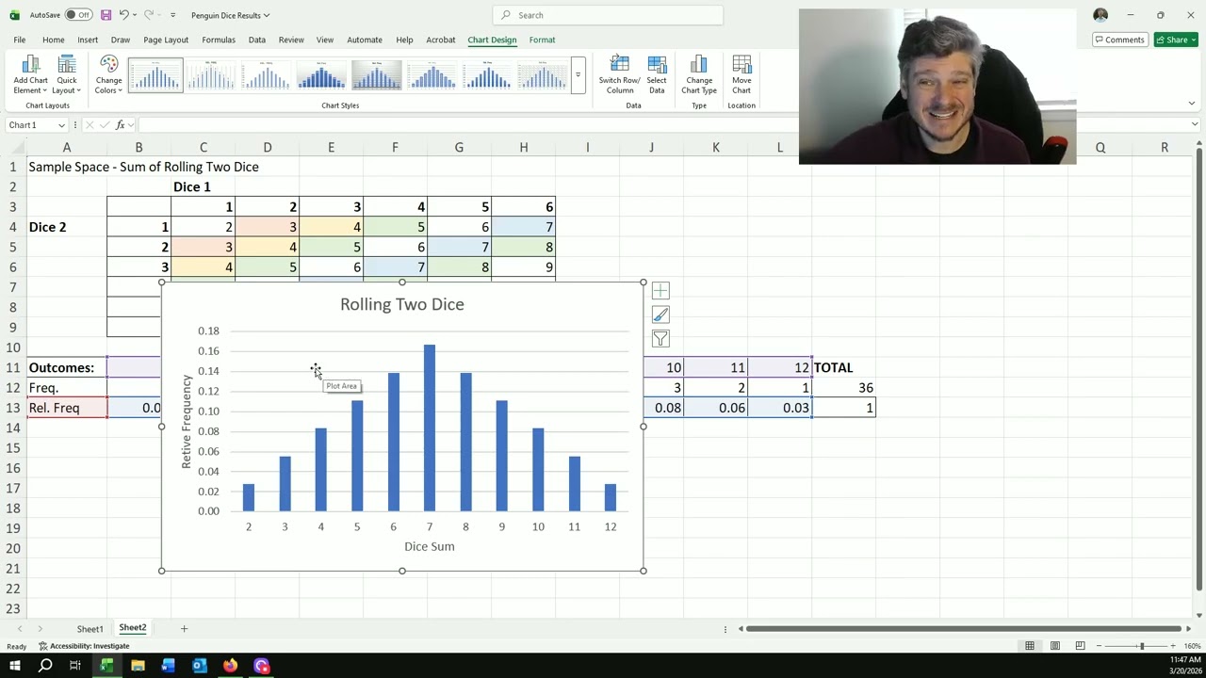
Task: Click Switch Row/Column
Action: coord(619,74)
